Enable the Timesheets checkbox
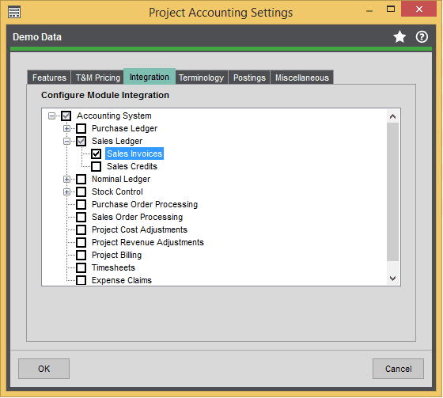This screenshot has width=443, height=398. [x=81, y=267]
